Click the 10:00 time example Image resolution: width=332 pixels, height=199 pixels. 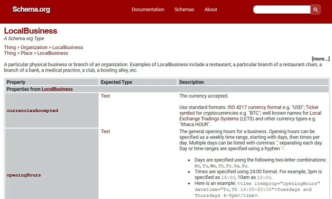point(264,177)
